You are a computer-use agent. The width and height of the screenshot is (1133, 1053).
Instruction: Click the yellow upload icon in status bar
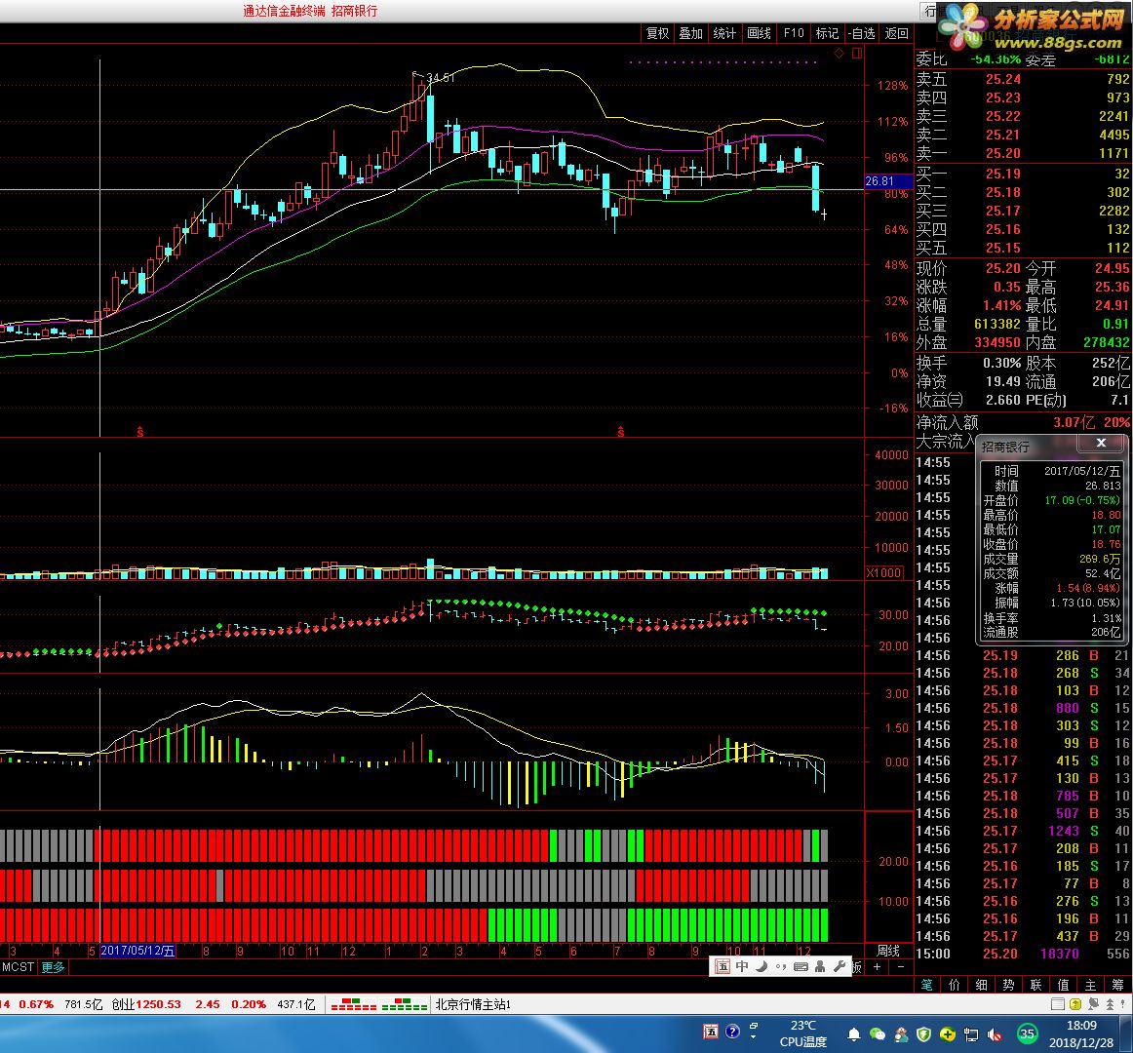[1075, 1004]
